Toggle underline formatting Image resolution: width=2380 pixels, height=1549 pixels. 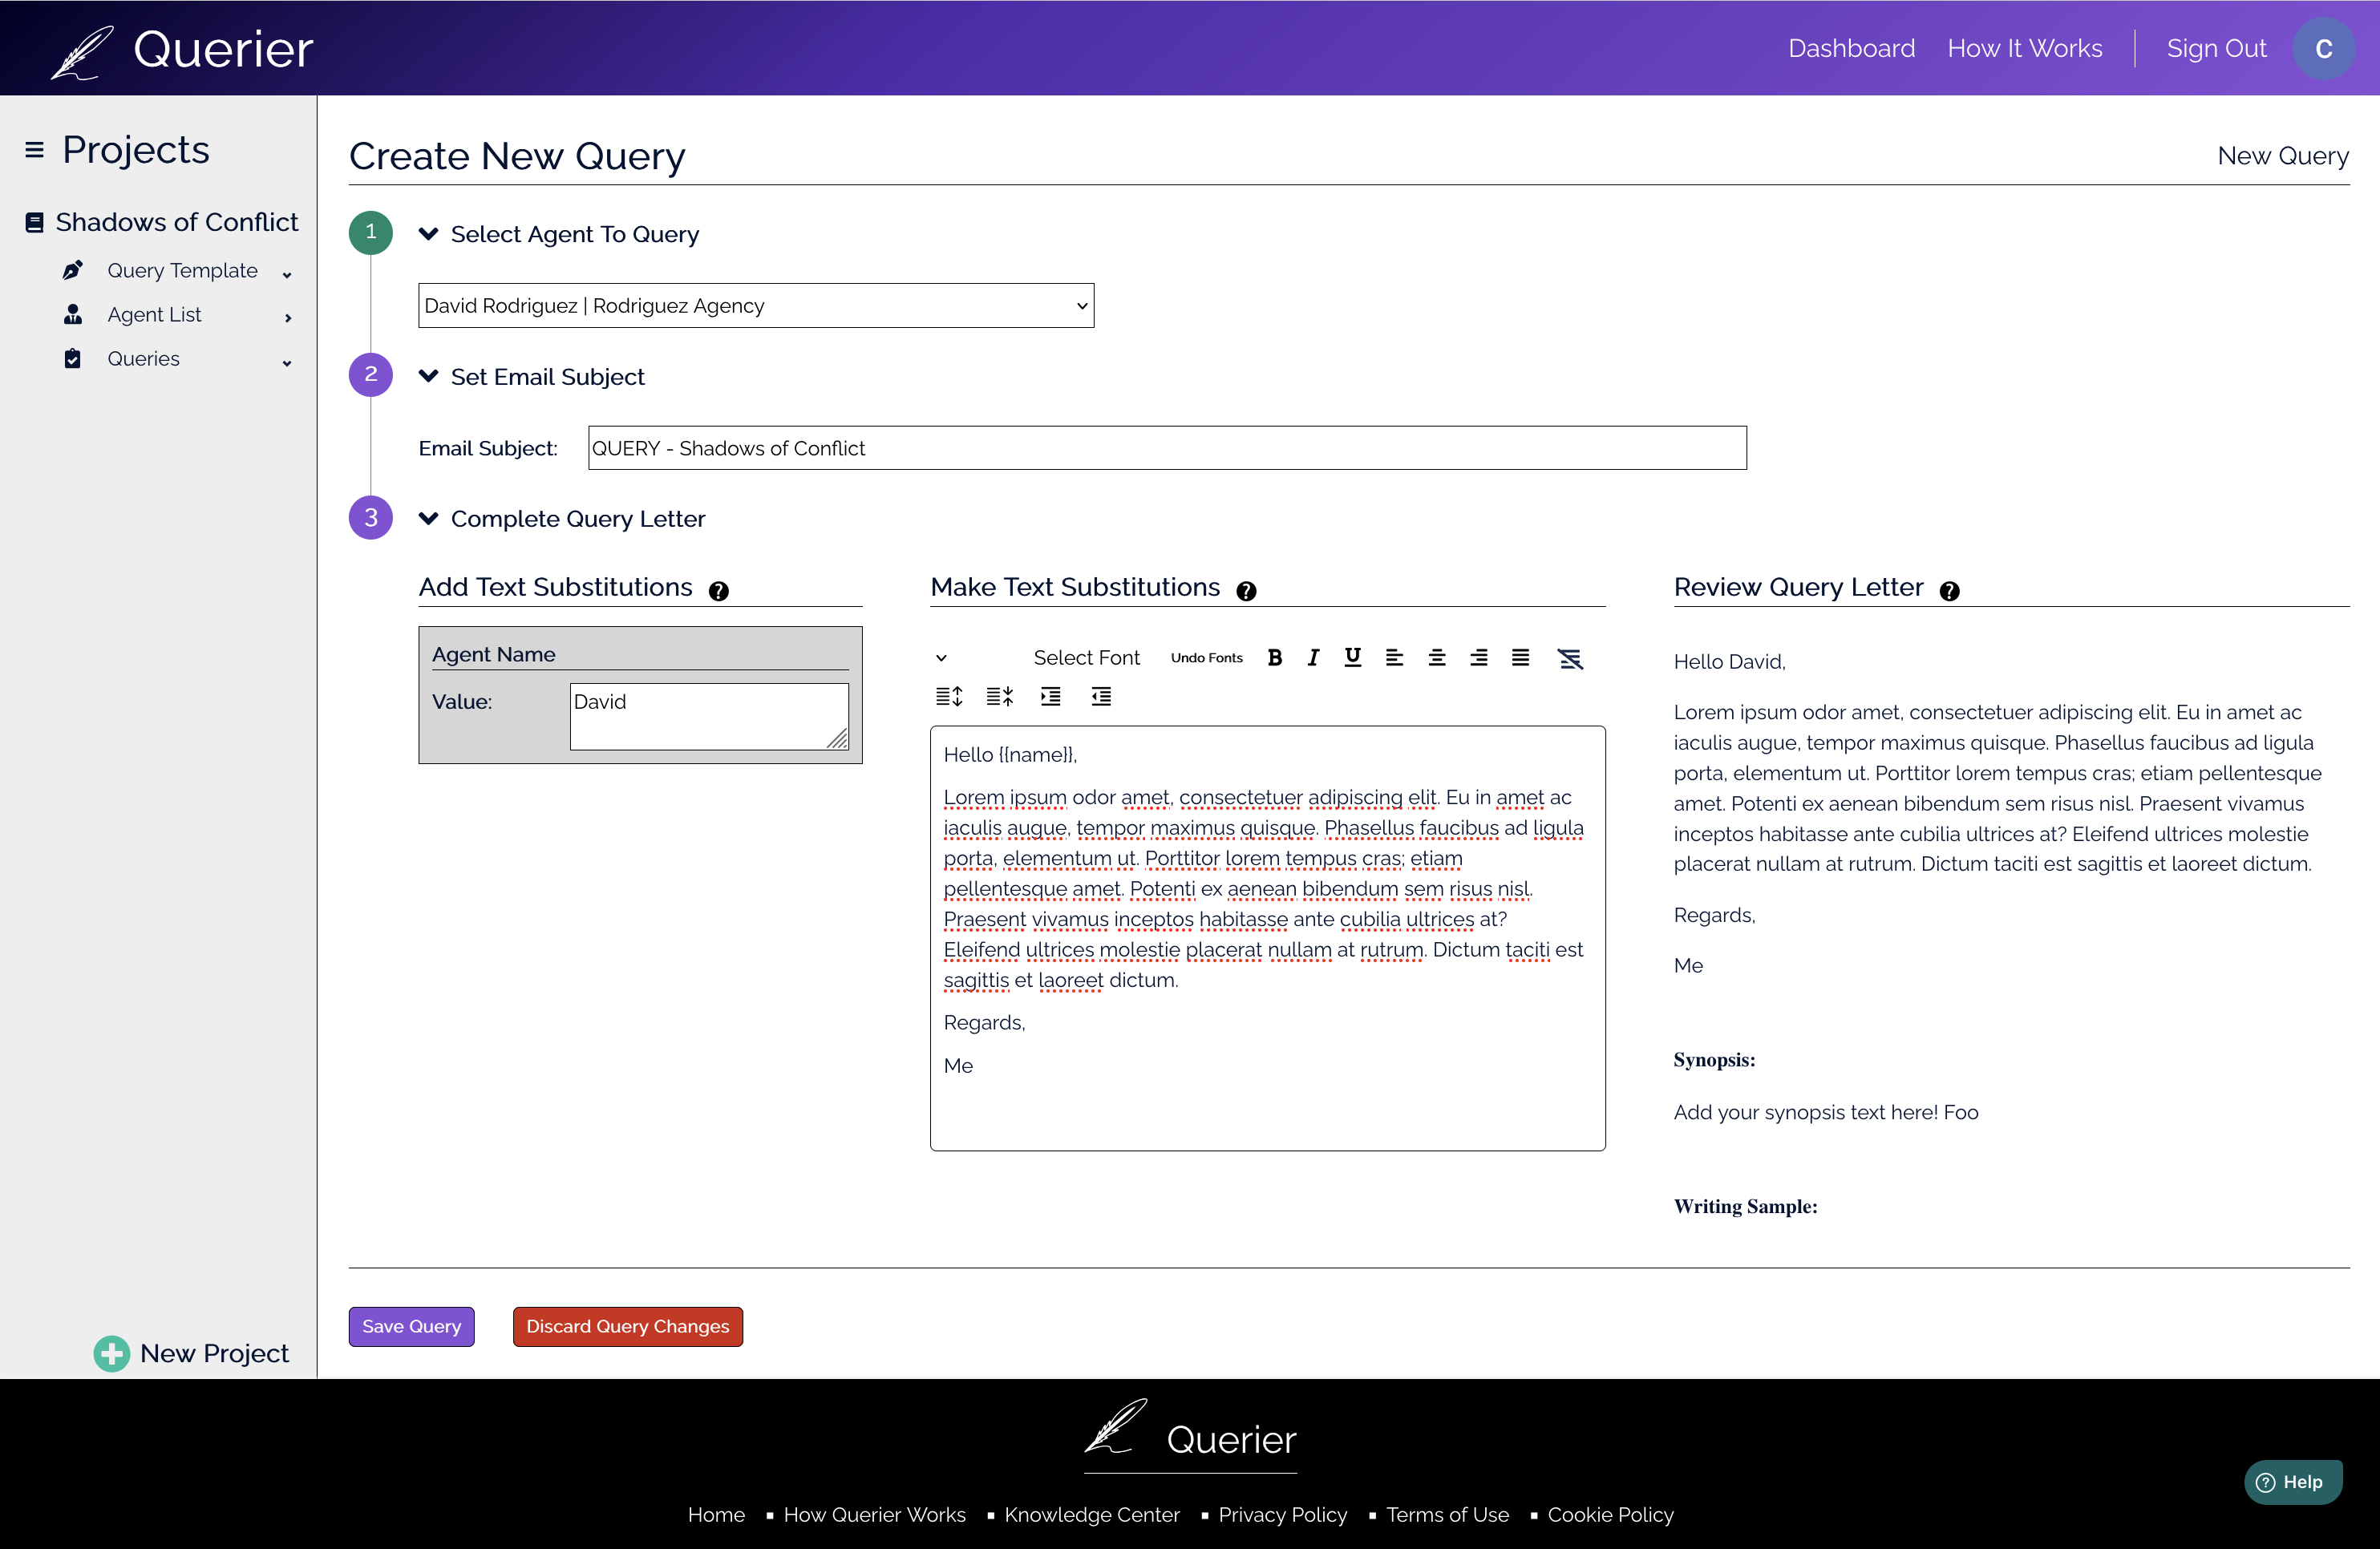coord(1352,657)
